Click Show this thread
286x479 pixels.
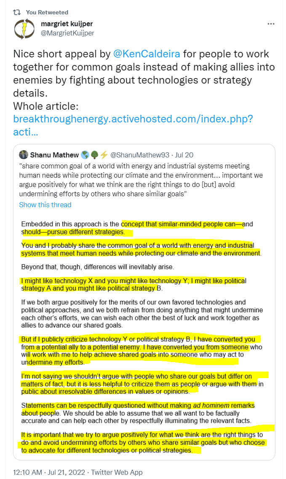45,205
